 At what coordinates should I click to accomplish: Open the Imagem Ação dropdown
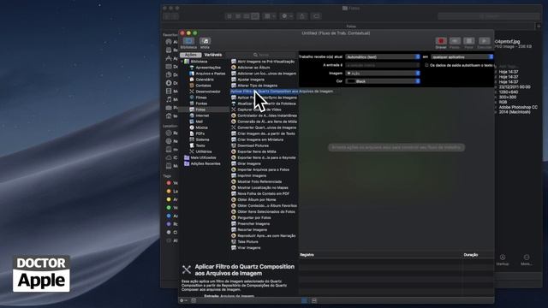click(x=383, y=74)
